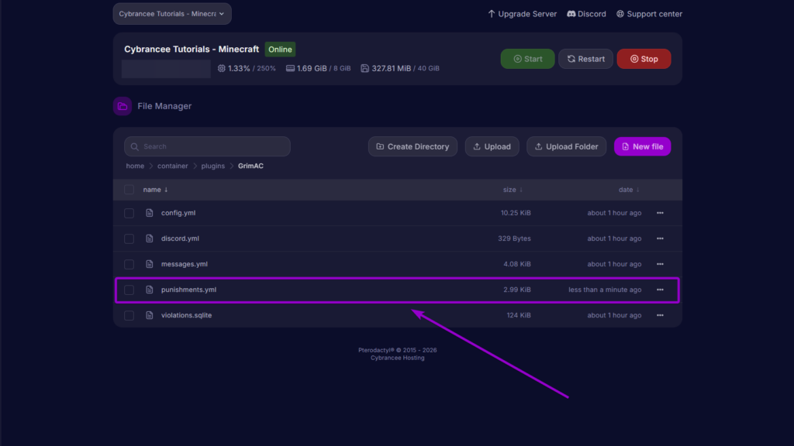794x446 pixels.
Task: Check the checkbox next to punishments.yml
Action: (x=129, y=290)
